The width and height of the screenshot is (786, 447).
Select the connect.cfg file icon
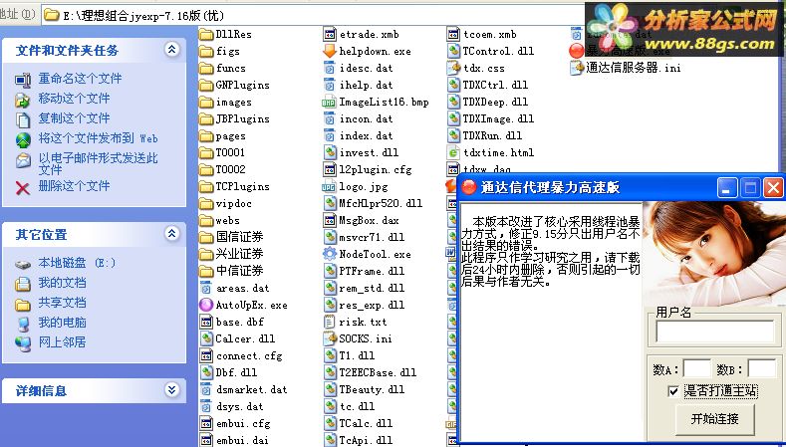pyautogui.click(x=206, y=355)
